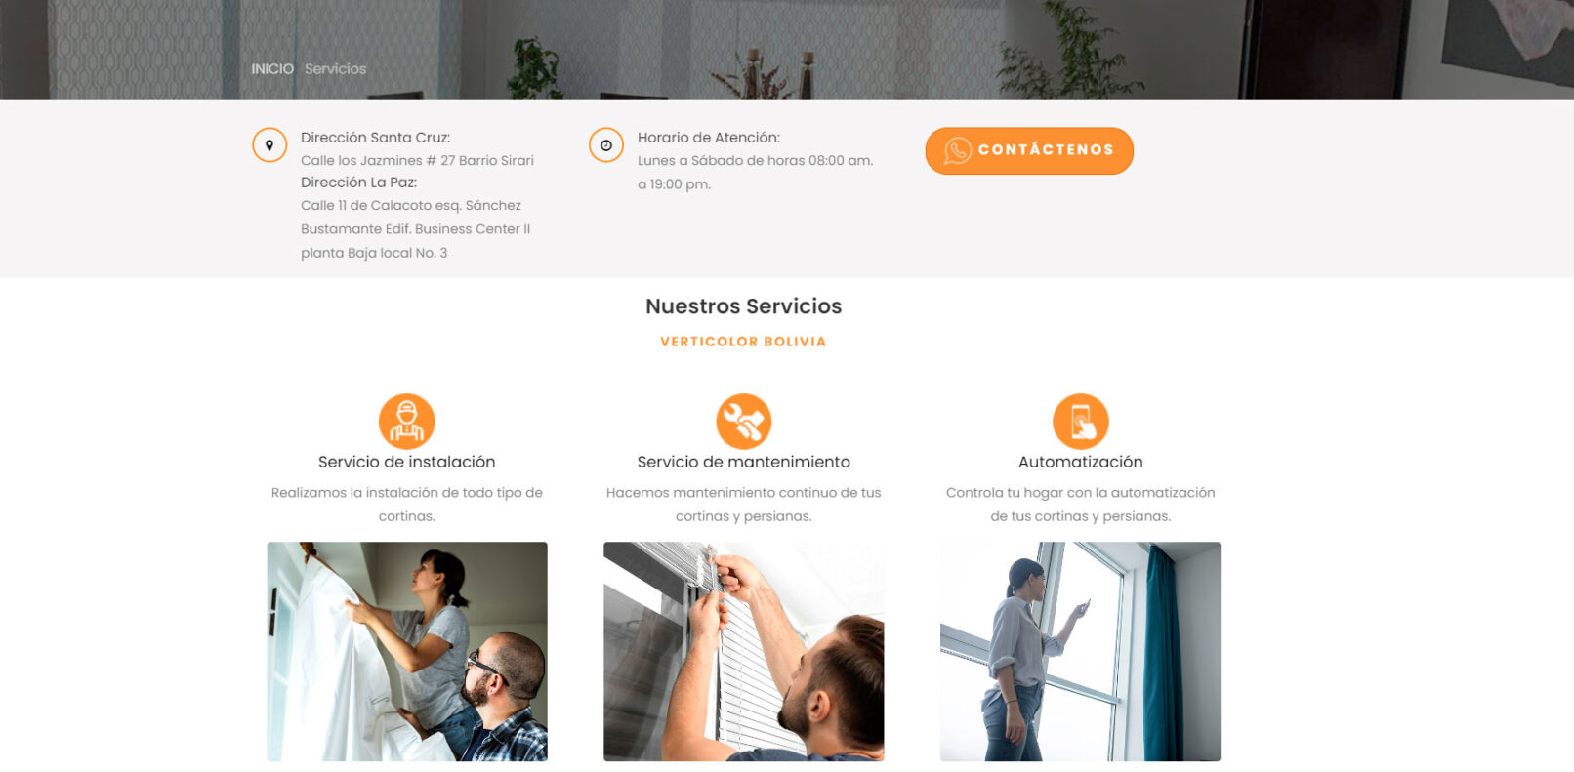Click the CONTÁCTENOS button
This screenshot has width=1574, height=772.
1029,150
